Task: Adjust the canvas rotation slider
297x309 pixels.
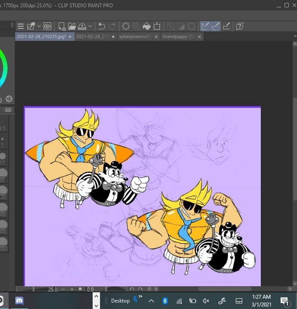Action: tap(116, 289)
